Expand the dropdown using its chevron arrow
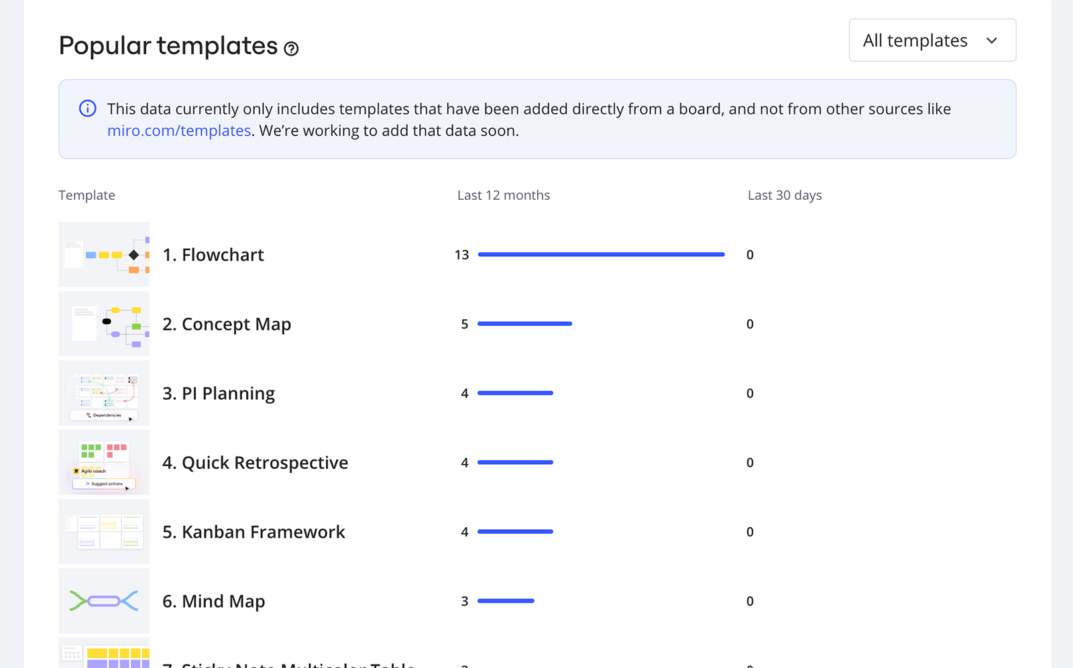 click(992, 41)
